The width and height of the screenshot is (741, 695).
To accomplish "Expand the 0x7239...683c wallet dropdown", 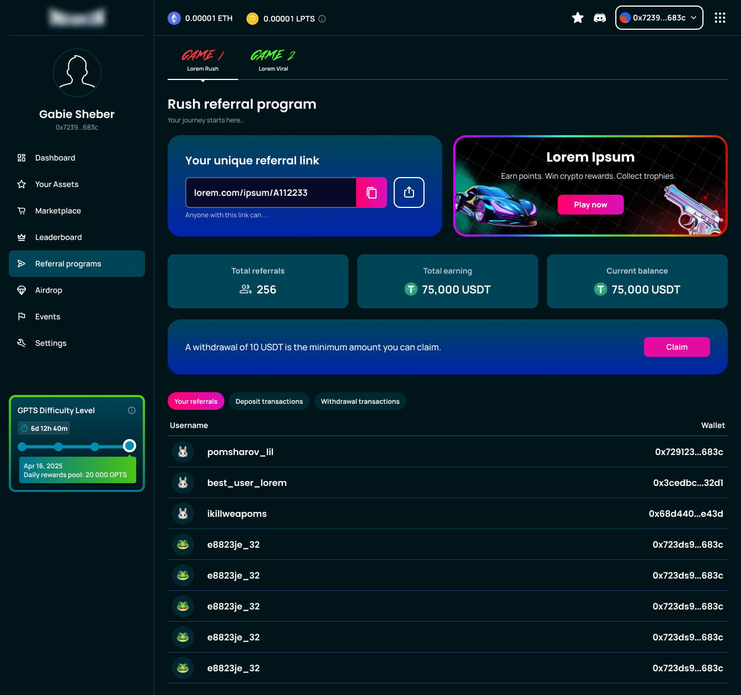I will coord(659,18).
